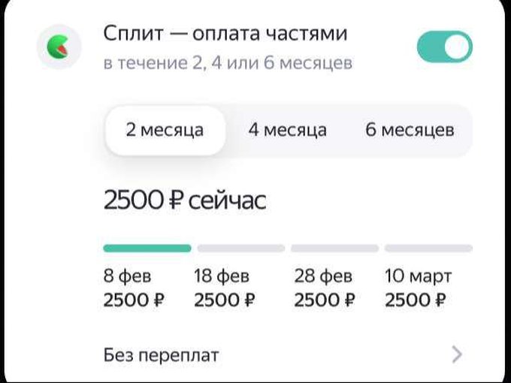Click the в течение 2, 4 или 6 месяцев subtitle
511x383 pixels.
click(228, 63)
